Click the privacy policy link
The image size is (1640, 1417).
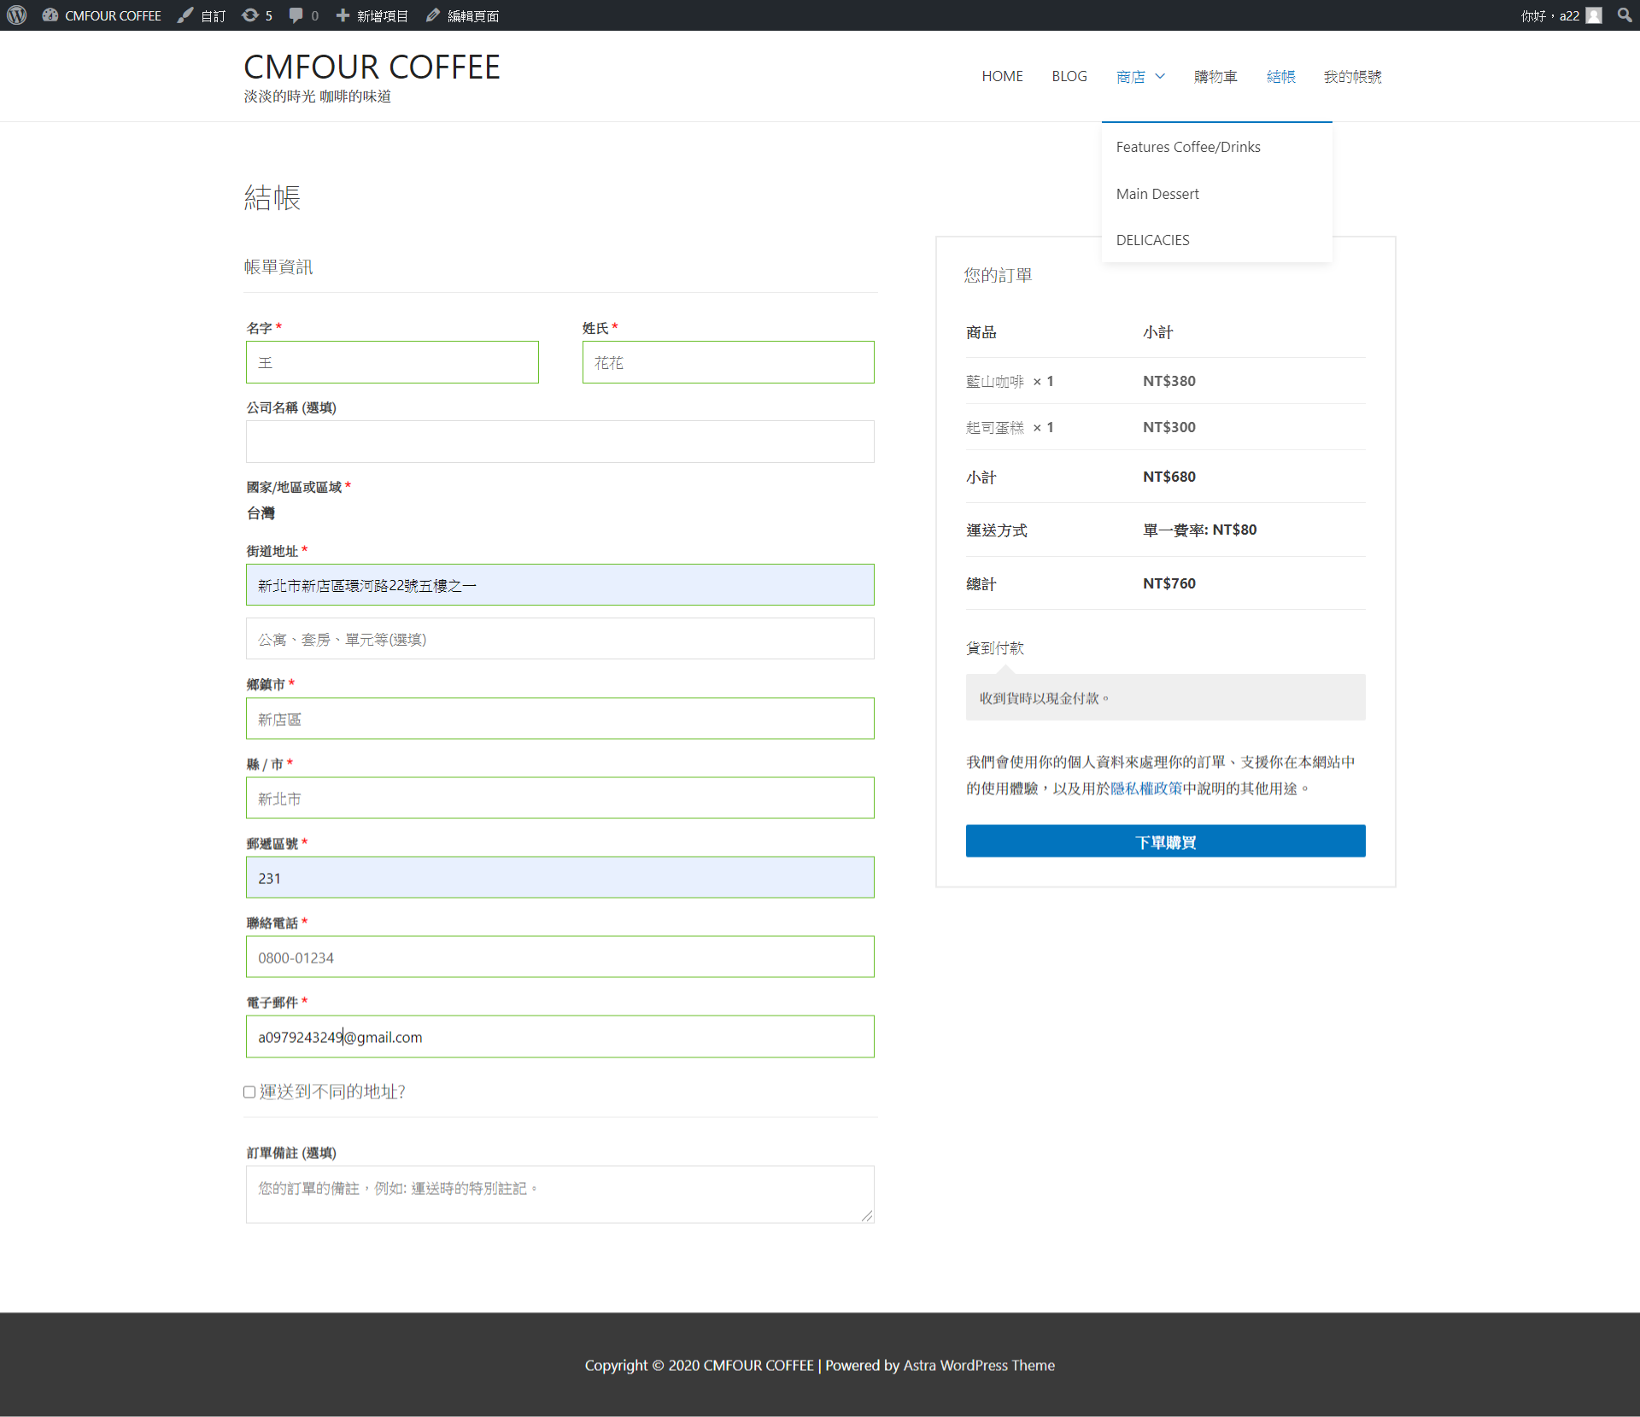pos(1145,788)
